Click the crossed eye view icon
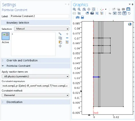 pos(120,13)
